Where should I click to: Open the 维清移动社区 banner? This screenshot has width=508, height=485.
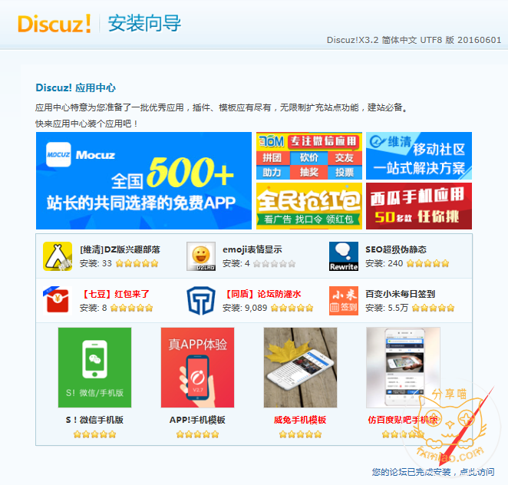pyautogui.click(x=418, y=156)
